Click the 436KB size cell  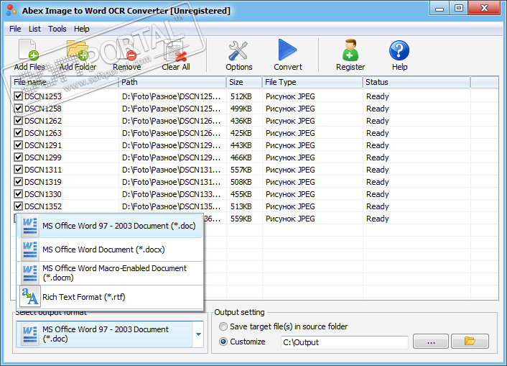241,121
